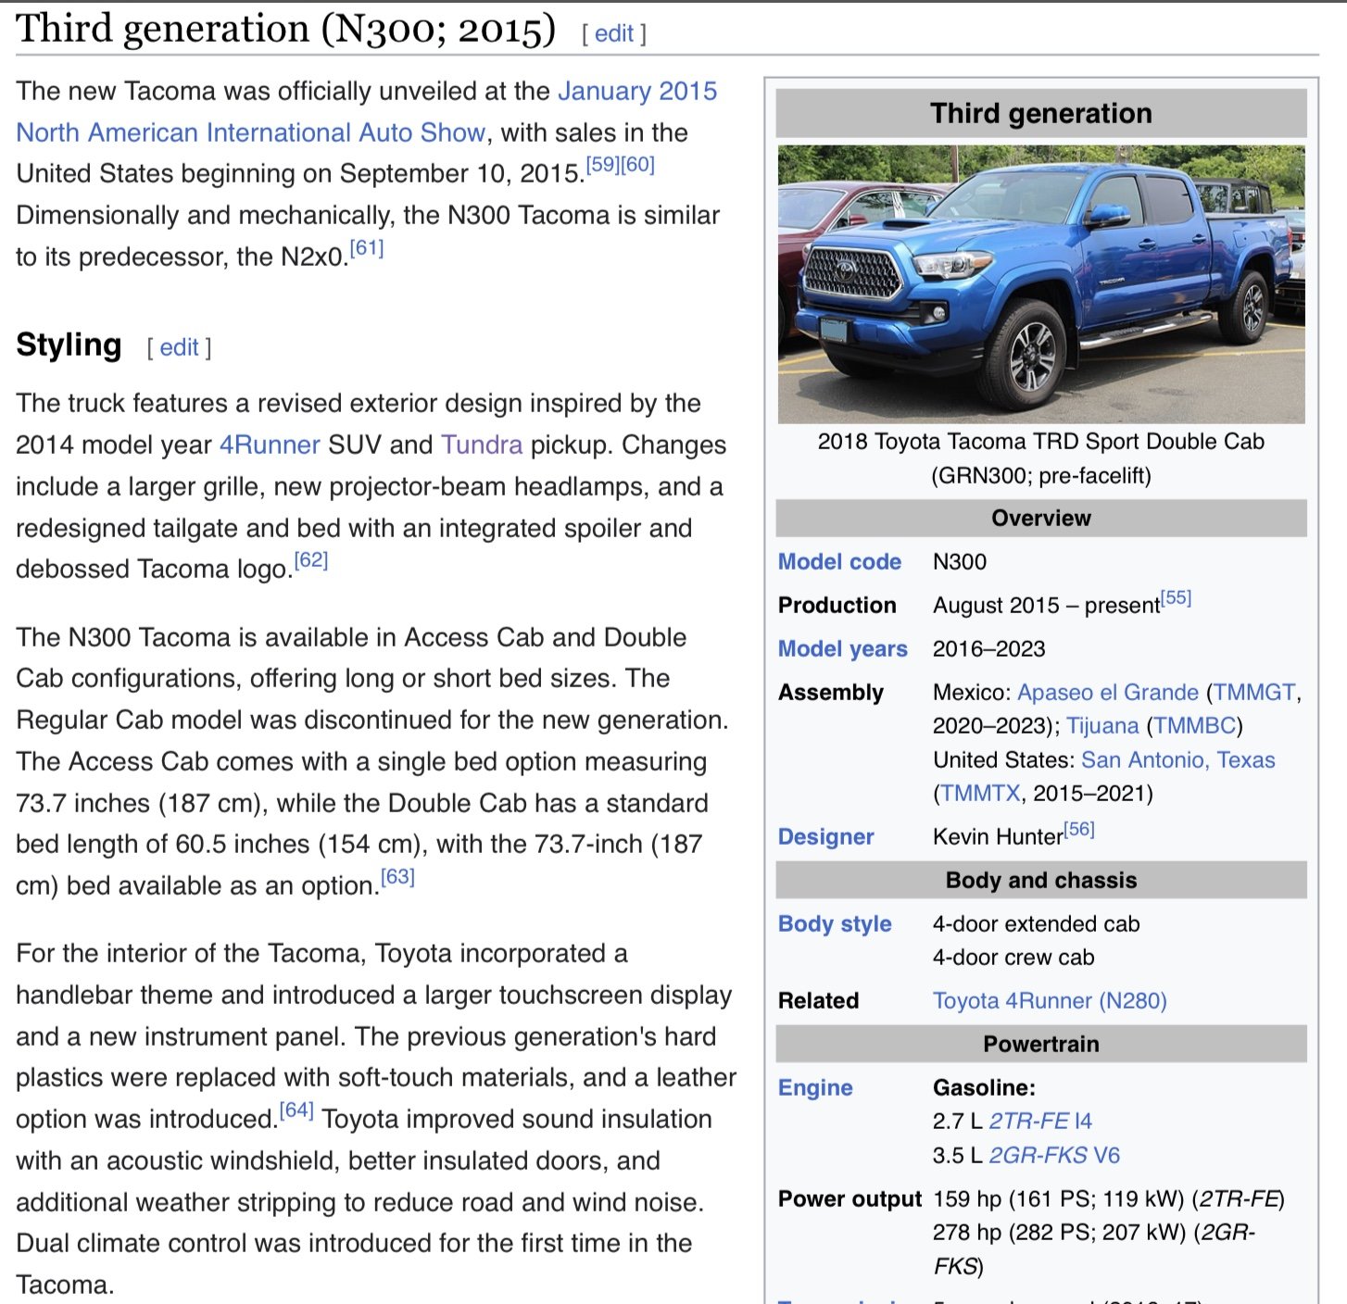This screenshot has height=1304, width=1347.
Task: Click the edit link beside Third generation heading
Action: tap(613, 33)
